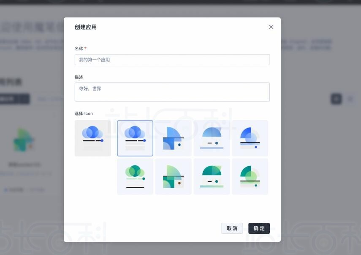Close the 创建应用 dialog
Image resolution: width=361 pixels, height=255 pixels.
[271, 27]
